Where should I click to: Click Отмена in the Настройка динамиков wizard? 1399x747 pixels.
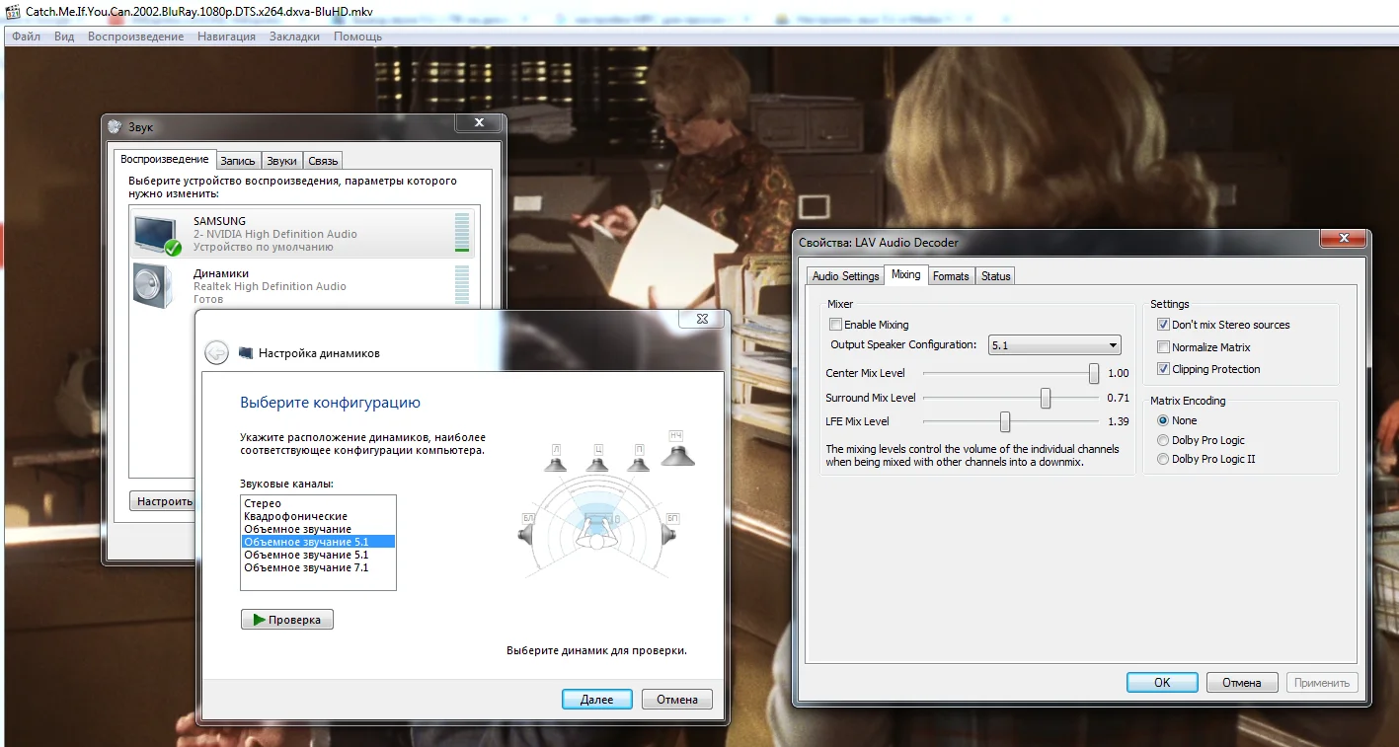coord(677,700)
